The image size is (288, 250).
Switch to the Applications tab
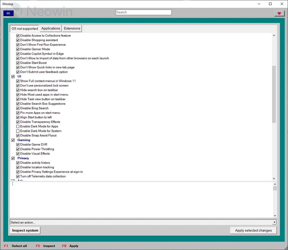pyautogui.click(x=51, y=29)
